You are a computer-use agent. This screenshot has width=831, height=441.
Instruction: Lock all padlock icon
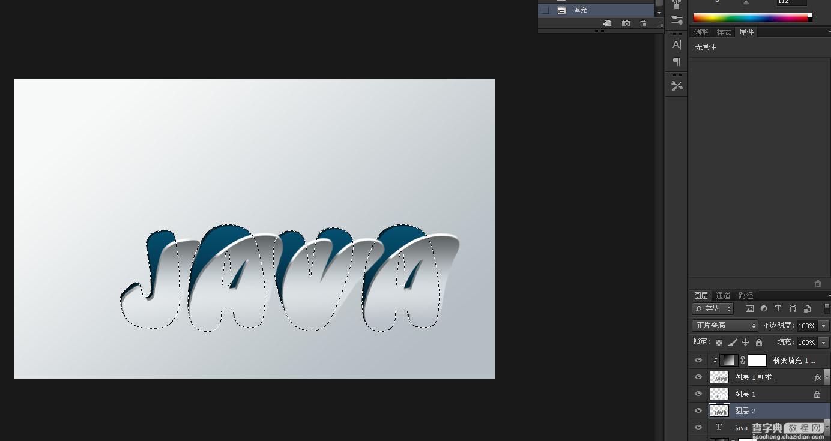pos(758,343)
